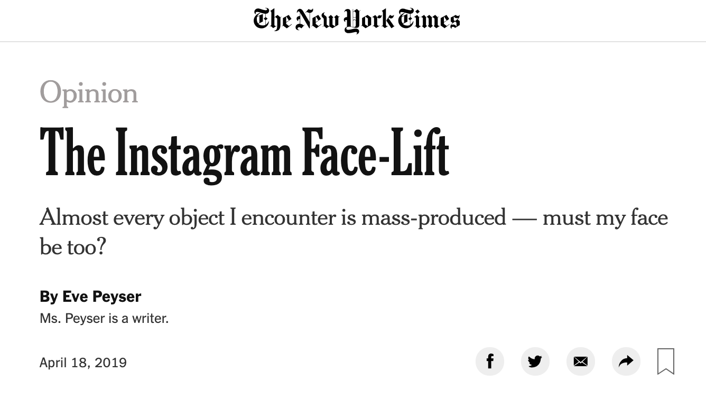Click the word Instagram in the headline

203,154
